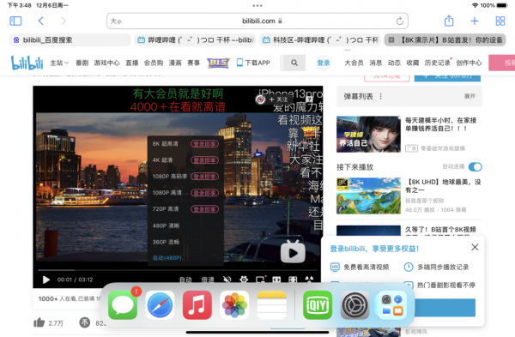
Task: Add a new Safari tab
Action: click(475, 21)
